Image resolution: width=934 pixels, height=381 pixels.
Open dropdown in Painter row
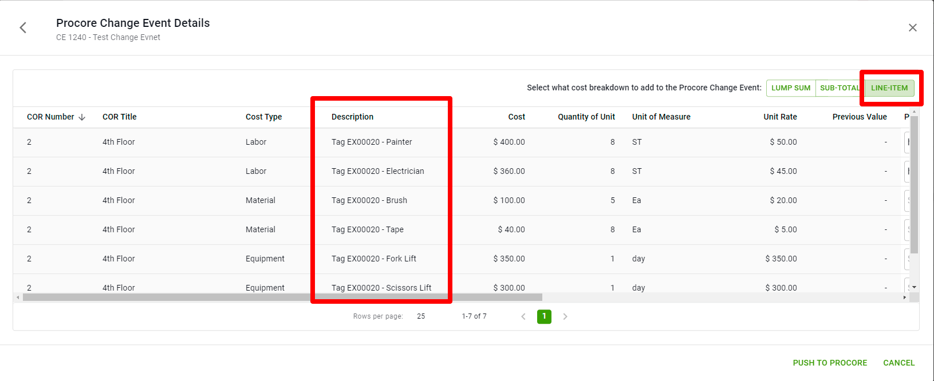(907, 142)
